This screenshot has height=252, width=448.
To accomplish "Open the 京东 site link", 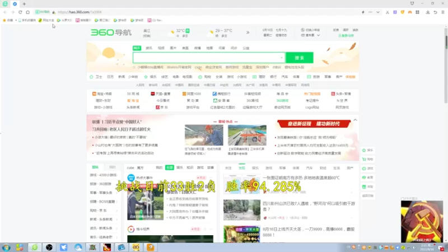I will 162,108.
